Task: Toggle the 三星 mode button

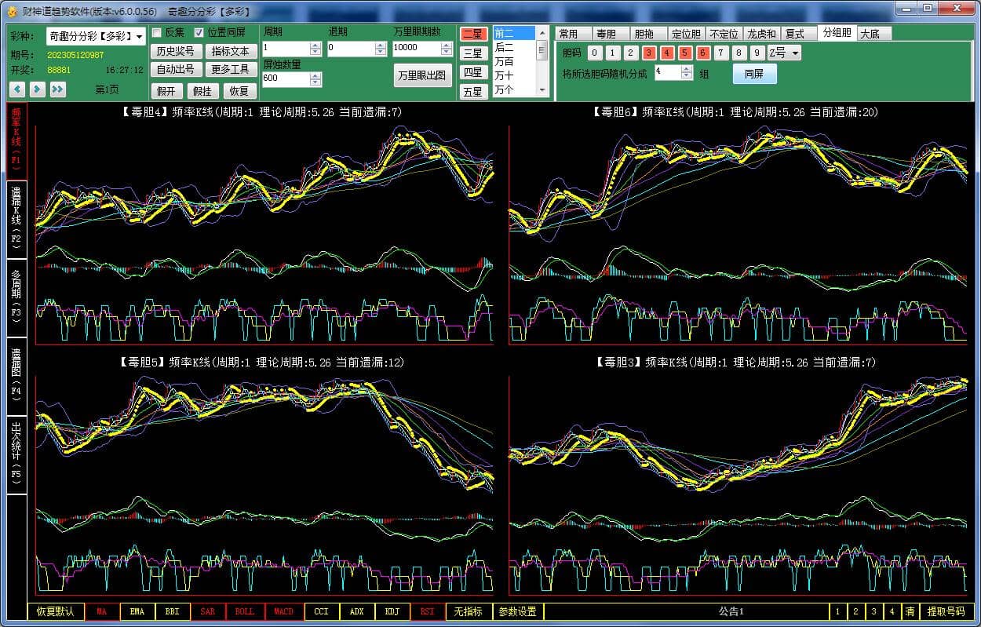Action: (x=472, y=53)
